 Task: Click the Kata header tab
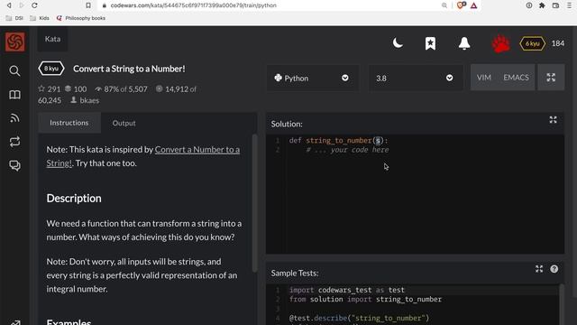pos(52,39)
